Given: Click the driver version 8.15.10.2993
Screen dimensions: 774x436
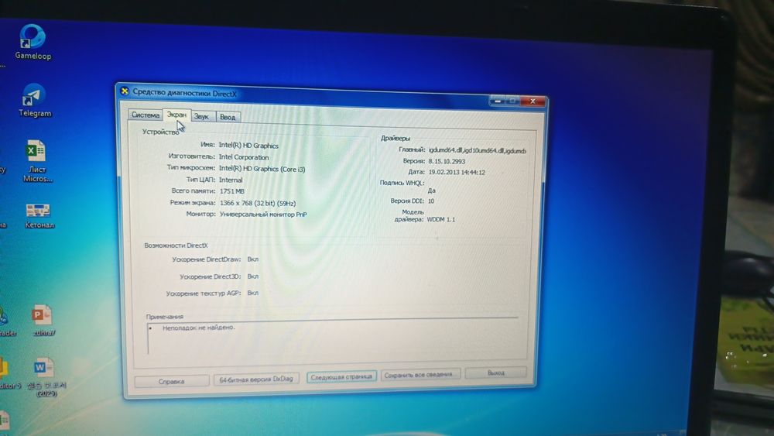Looking at the screenshot, I should [x=447, y=161].
